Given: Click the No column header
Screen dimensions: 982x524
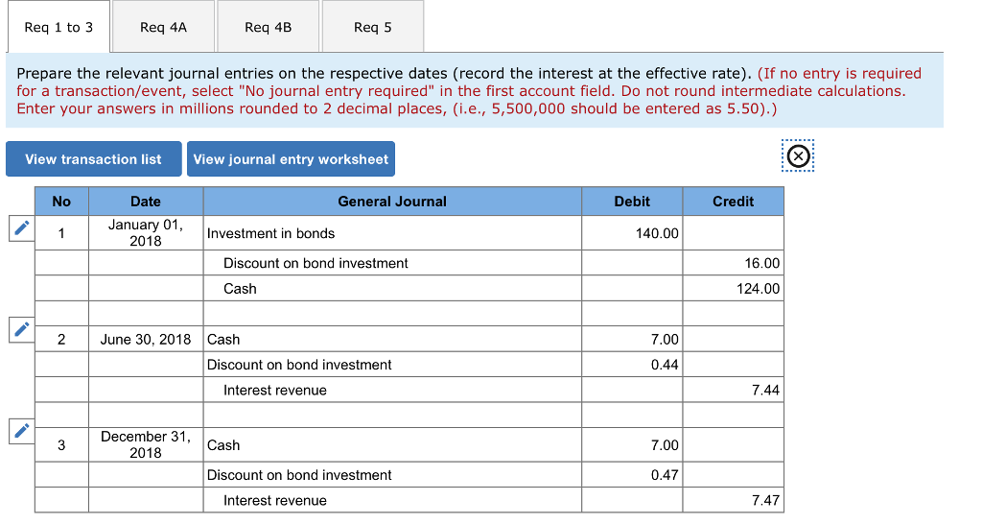Looking at the screenshot, I should (x=61, y=202).
